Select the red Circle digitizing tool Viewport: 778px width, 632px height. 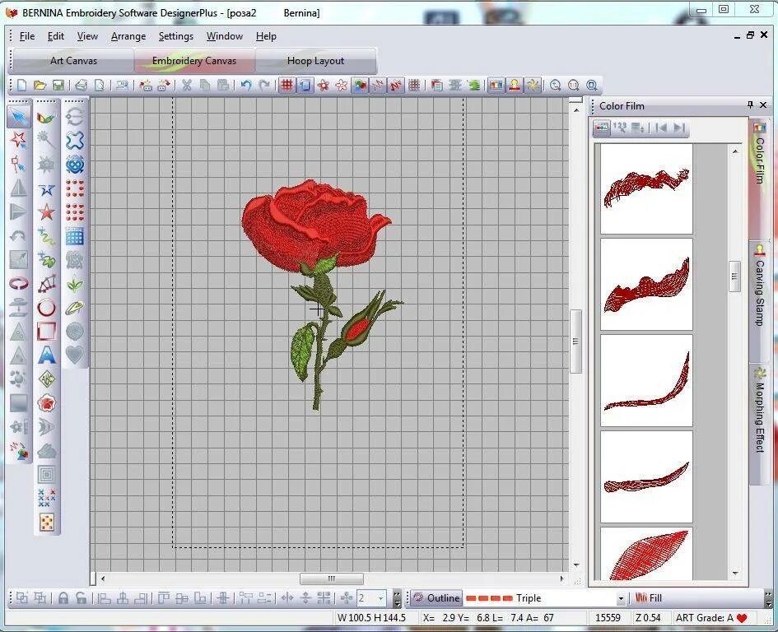coord(47,308)
